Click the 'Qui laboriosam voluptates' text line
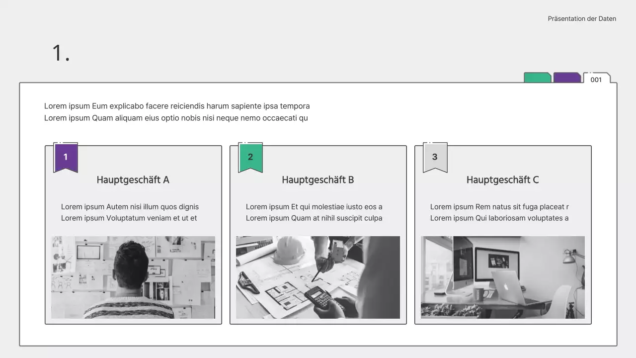Viewport: 636px width, 358px height. [499, 218]
